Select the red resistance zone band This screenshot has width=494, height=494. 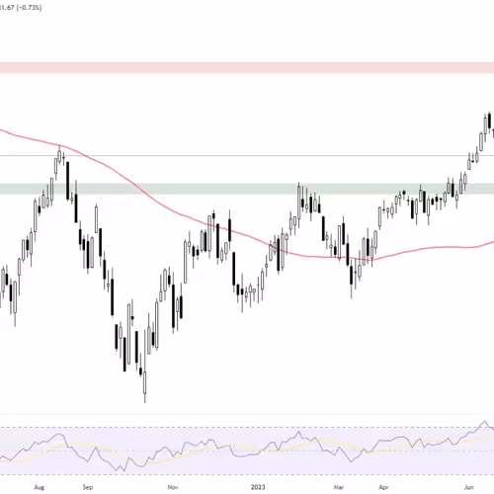click(247, 68)
